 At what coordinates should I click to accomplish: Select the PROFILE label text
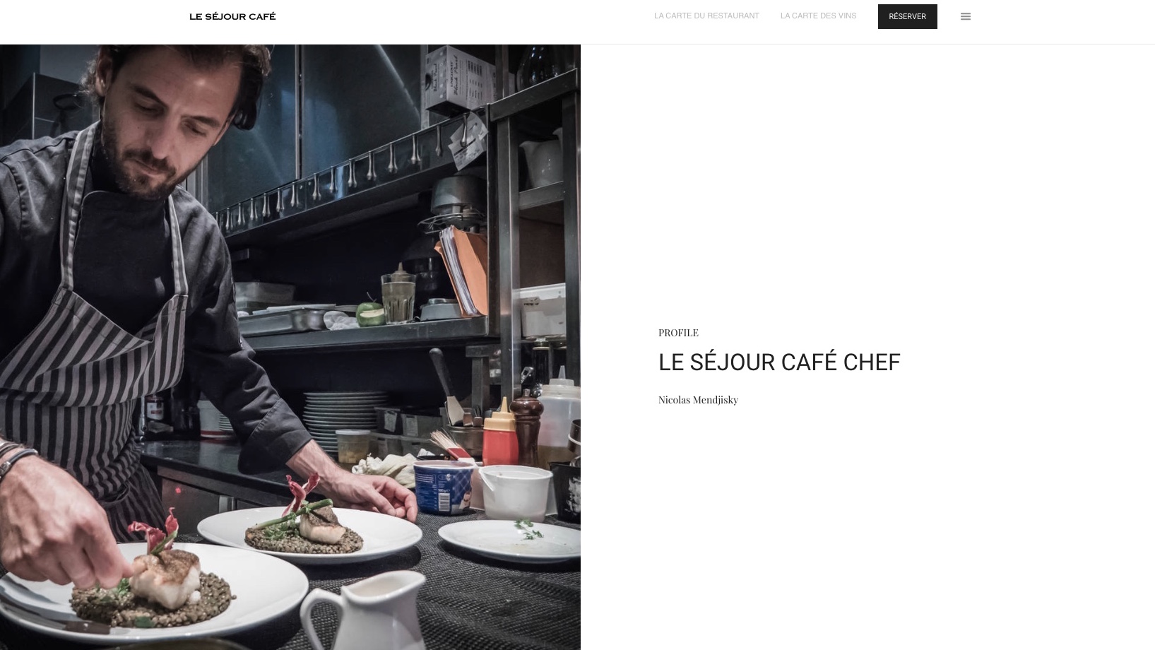tap(678, 333)
